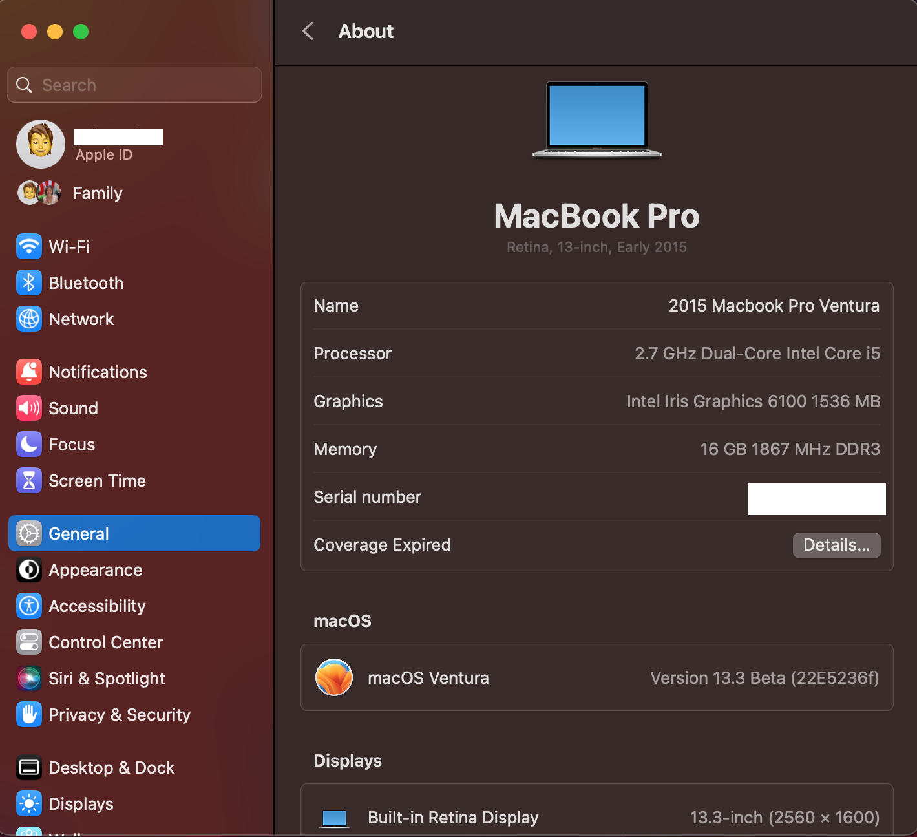Viewport: 917px width, 837px height.
Task: Click 'Retina, 13-inch, Early 2015' subtitle
Action: tap(596, 247)
